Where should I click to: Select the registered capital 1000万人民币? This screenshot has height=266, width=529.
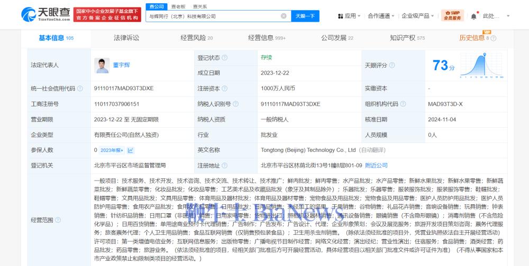(x=278, y=89)
